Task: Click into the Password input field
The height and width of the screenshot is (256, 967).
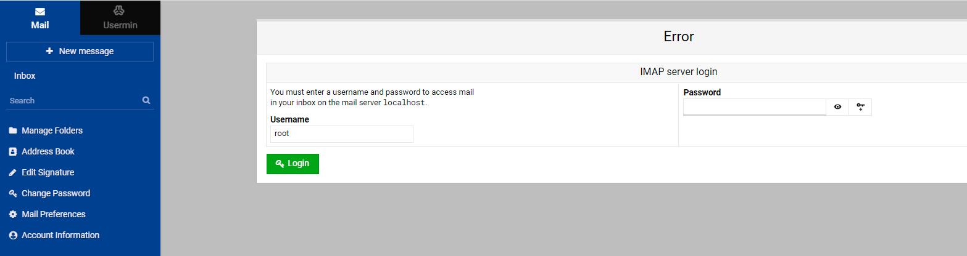Action: click(x=754, y=107)
